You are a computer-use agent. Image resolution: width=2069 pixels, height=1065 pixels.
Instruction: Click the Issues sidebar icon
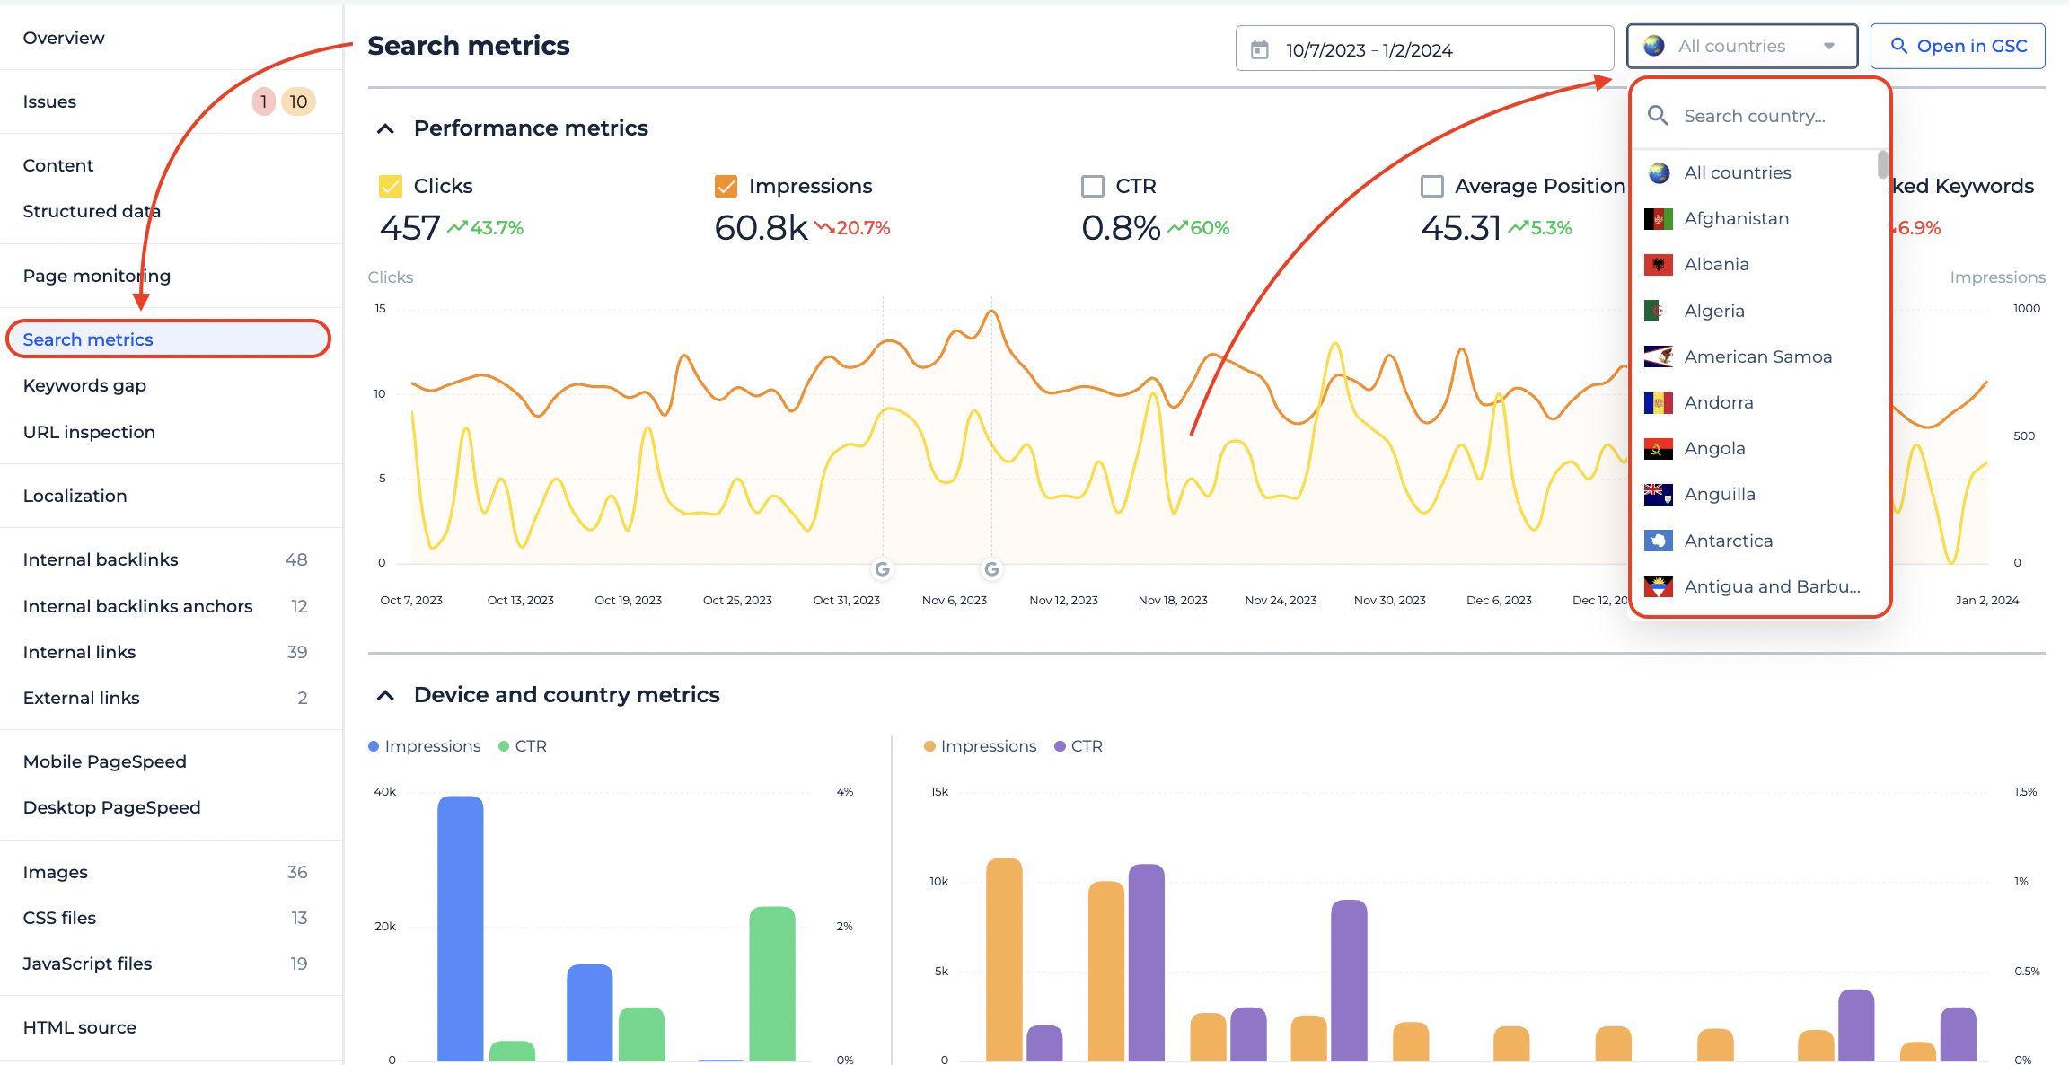pyautogui.click(x=48, y=101)
